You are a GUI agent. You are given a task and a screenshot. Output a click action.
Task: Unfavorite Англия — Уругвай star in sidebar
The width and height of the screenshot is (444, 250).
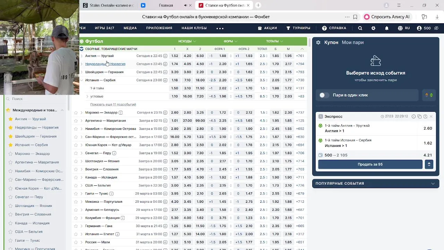pos(10,119)
